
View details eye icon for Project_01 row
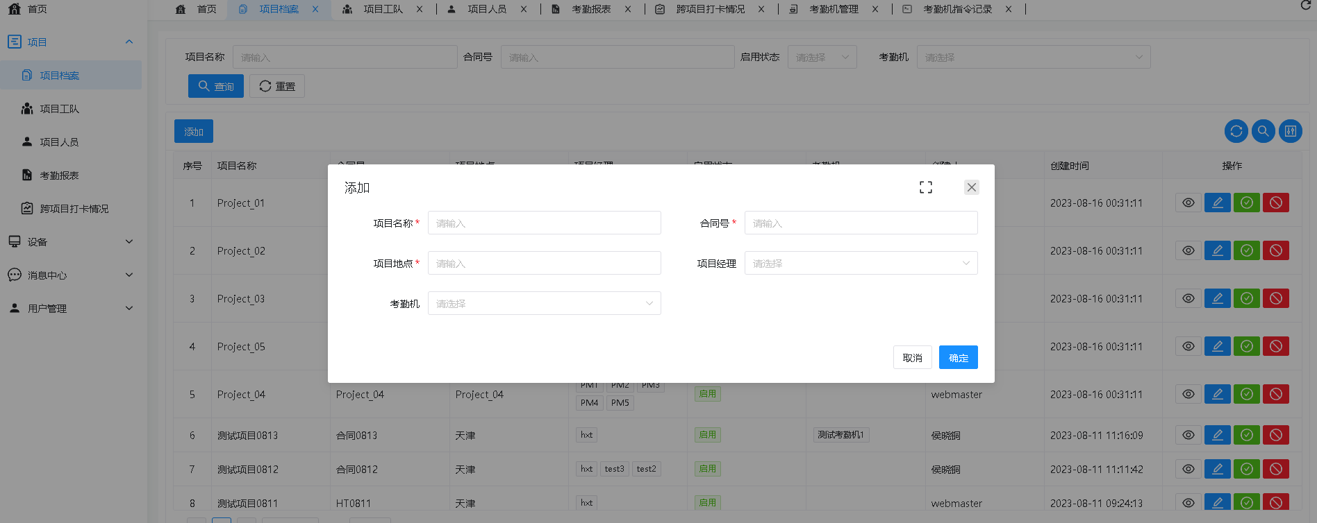click(x=1188, y=203)
